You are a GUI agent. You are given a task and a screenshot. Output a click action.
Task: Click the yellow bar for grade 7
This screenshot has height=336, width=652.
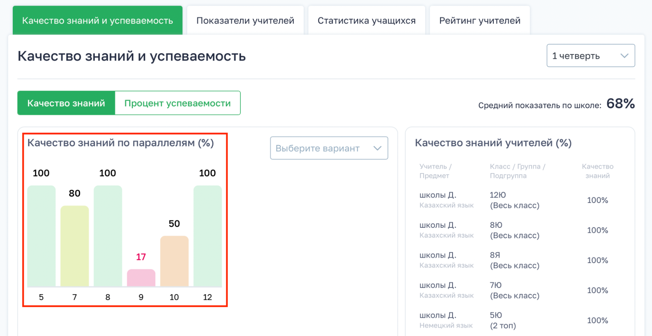point(75,246)
